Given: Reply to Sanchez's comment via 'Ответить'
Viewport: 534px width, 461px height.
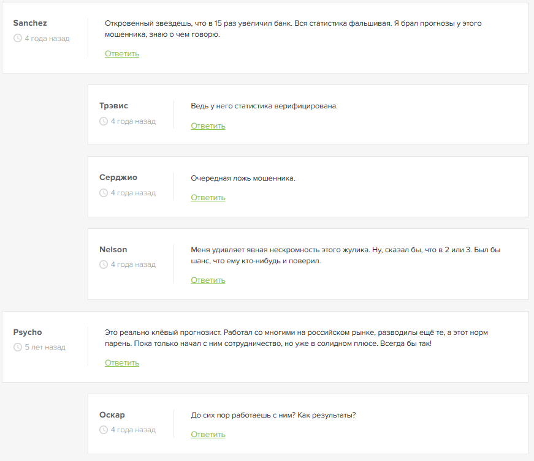Looking at the screenshot, I should click(x=122, y=54).
